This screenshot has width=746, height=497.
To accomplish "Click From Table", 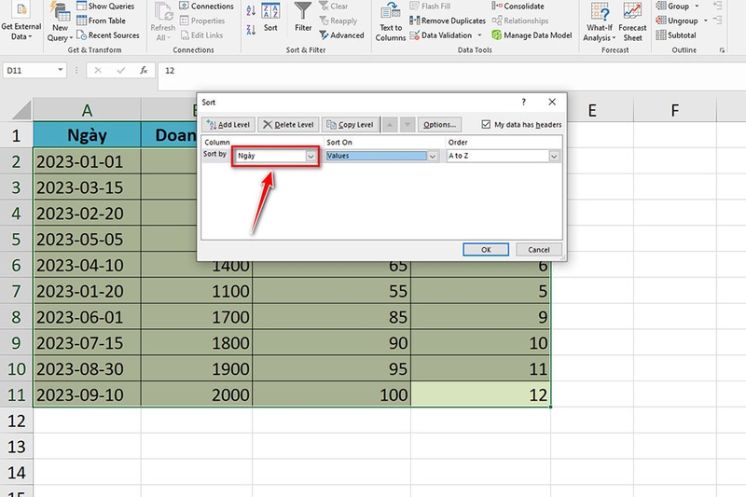I will point(101,21).
